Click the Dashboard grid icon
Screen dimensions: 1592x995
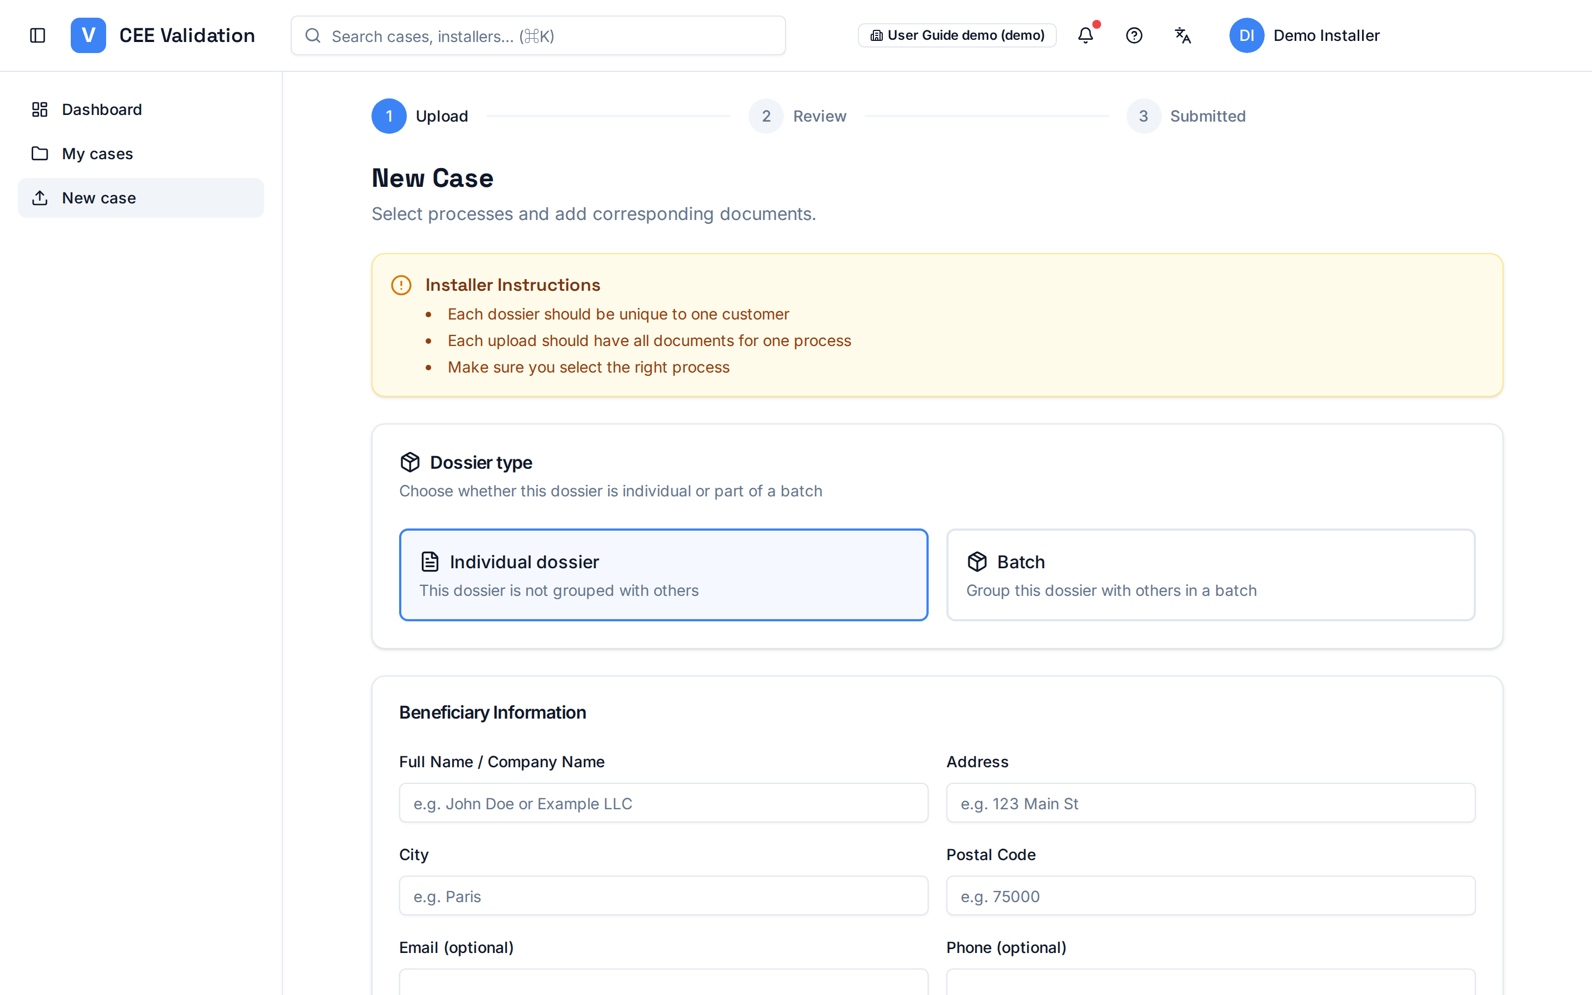tap(39, 109)
